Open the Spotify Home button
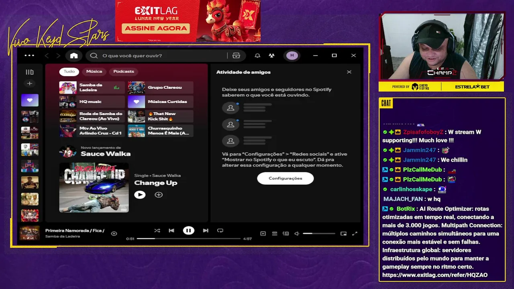This screenshot has width=514, height=289. (74, 56)
